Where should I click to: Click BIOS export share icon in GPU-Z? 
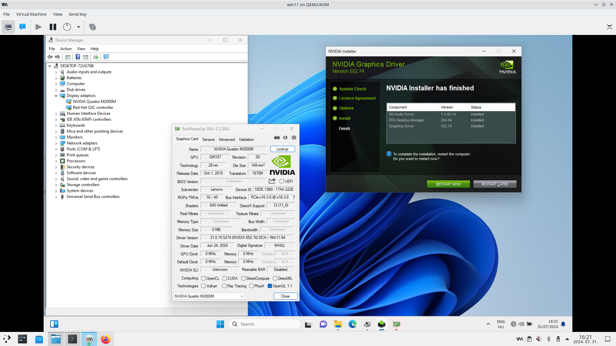(x=272, y=181)
